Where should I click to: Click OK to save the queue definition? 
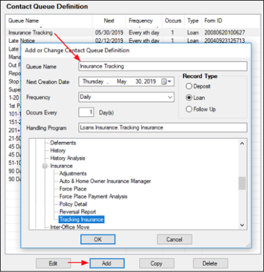[98, 239]
